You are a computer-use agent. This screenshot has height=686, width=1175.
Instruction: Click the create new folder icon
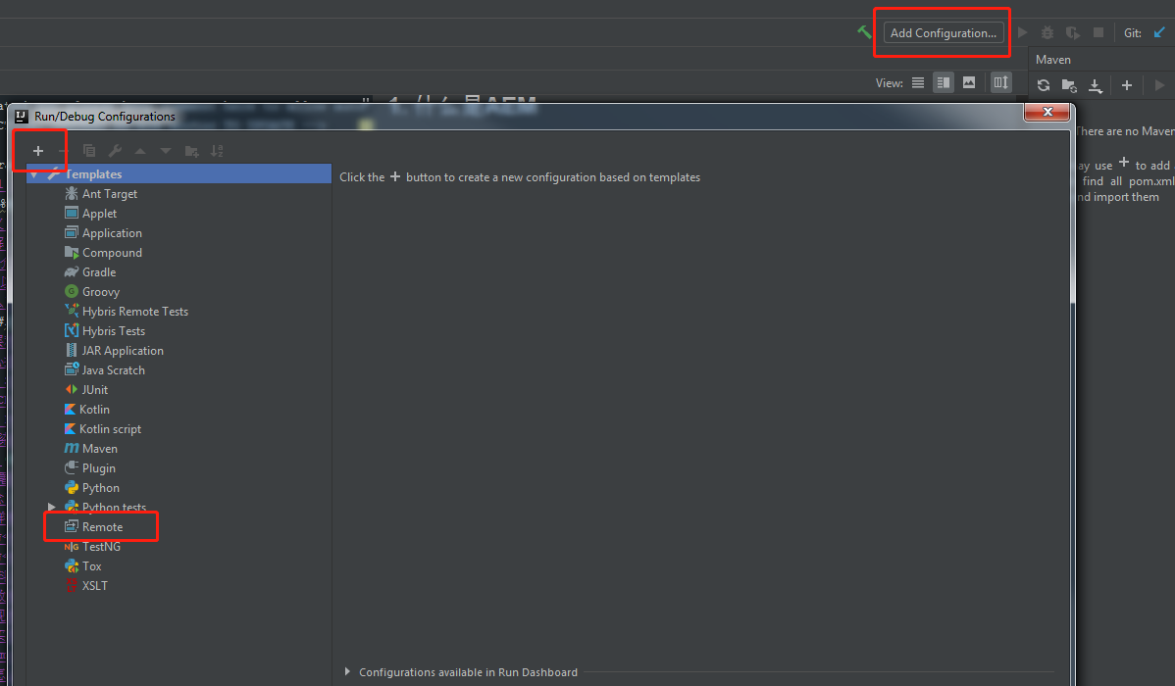(x=192, y=151)
